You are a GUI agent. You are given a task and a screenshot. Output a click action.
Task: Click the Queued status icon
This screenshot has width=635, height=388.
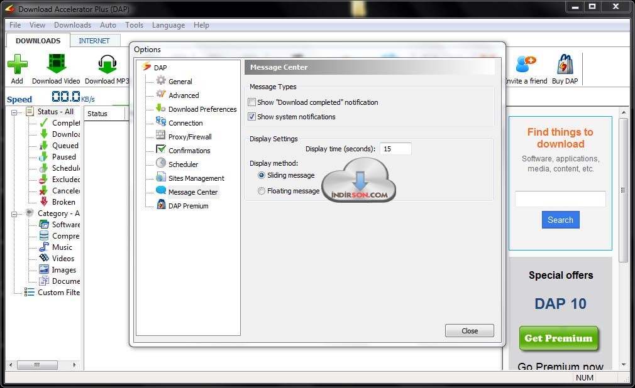click(x=44, y=145)
